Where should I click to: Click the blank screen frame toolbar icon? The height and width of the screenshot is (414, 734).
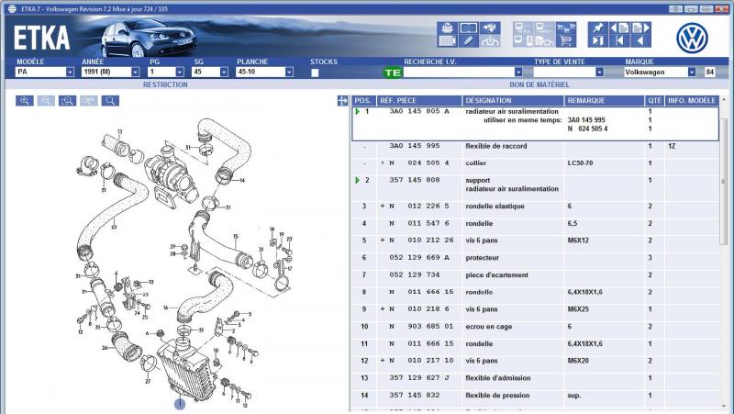(x=468, y=28)
